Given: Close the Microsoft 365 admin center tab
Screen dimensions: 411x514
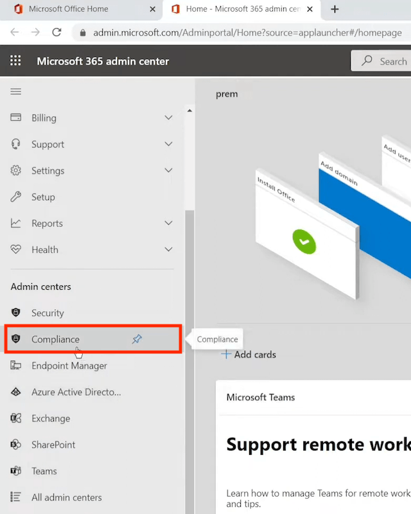Looking at the screenshot, I should (310, 9).
